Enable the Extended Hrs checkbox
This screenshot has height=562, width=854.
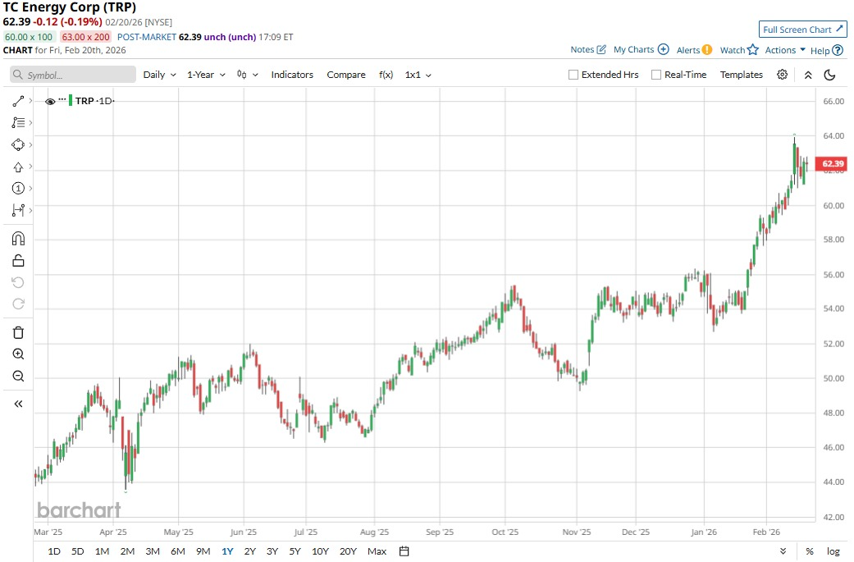click(x=573, y=75)
